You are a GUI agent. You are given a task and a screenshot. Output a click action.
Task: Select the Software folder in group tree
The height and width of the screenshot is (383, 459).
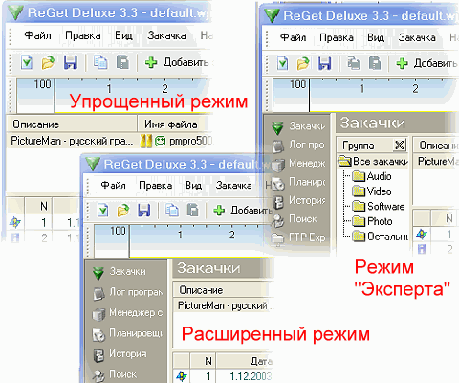click(379, 206)
